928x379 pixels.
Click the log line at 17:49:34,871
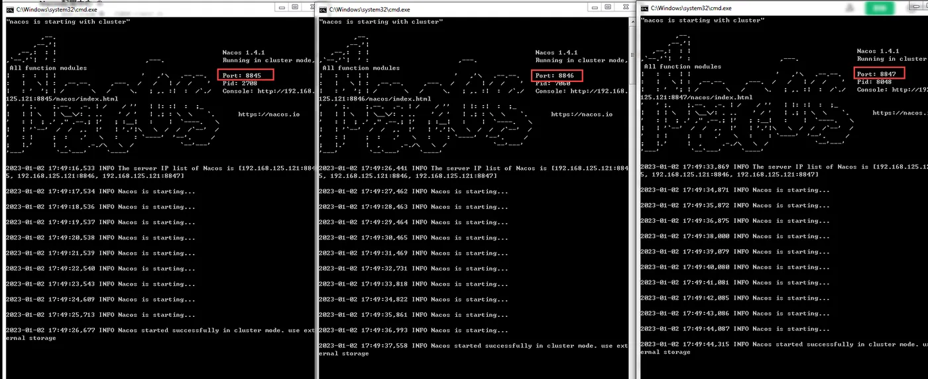point(734,190)
